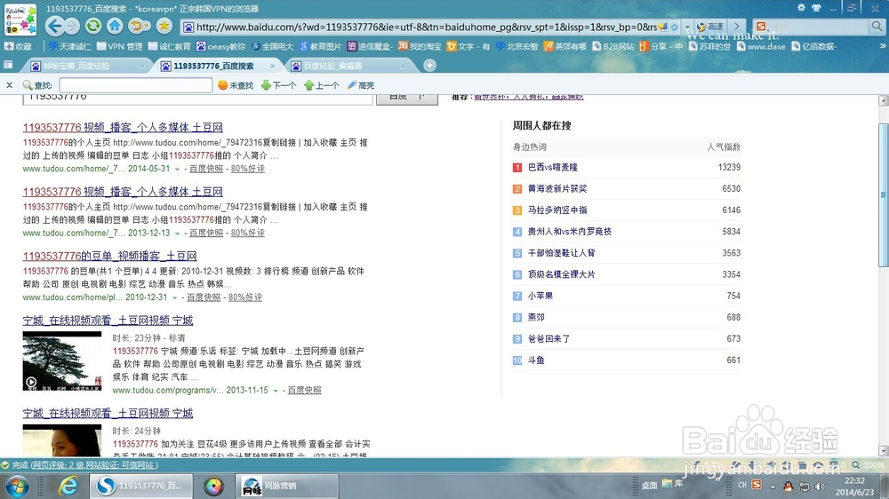This screenshot has width=889, height=499.
Task: Click into the URL address bar
Action: (425, 27)
